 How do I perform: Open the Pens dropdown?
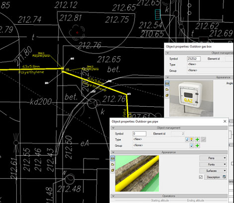click(213, 158)
